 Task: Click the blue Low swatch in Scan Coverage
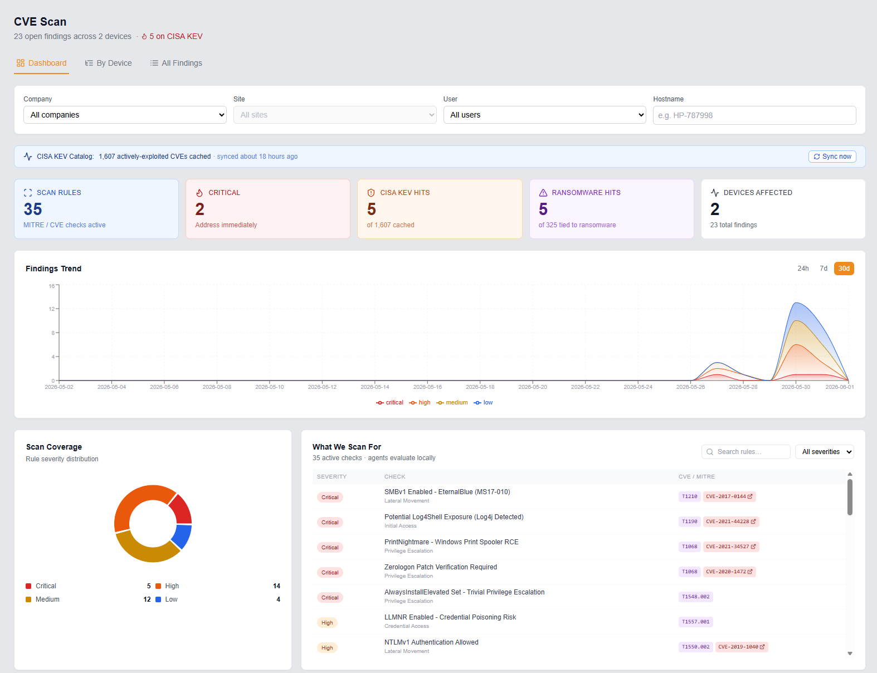(158, 599)
